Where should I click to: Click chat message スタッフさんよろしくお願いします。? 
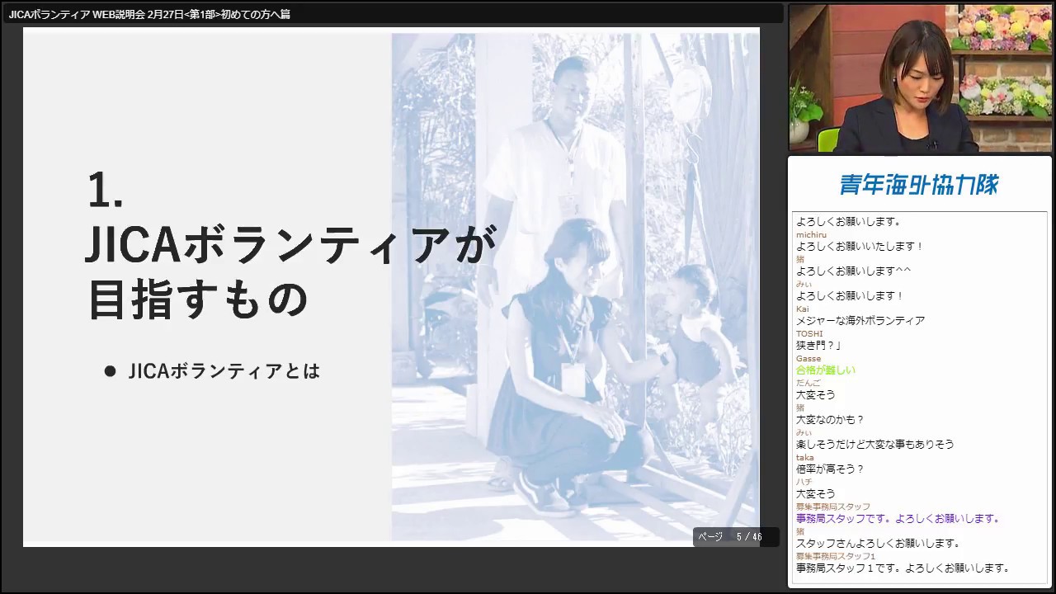(878, 543)
